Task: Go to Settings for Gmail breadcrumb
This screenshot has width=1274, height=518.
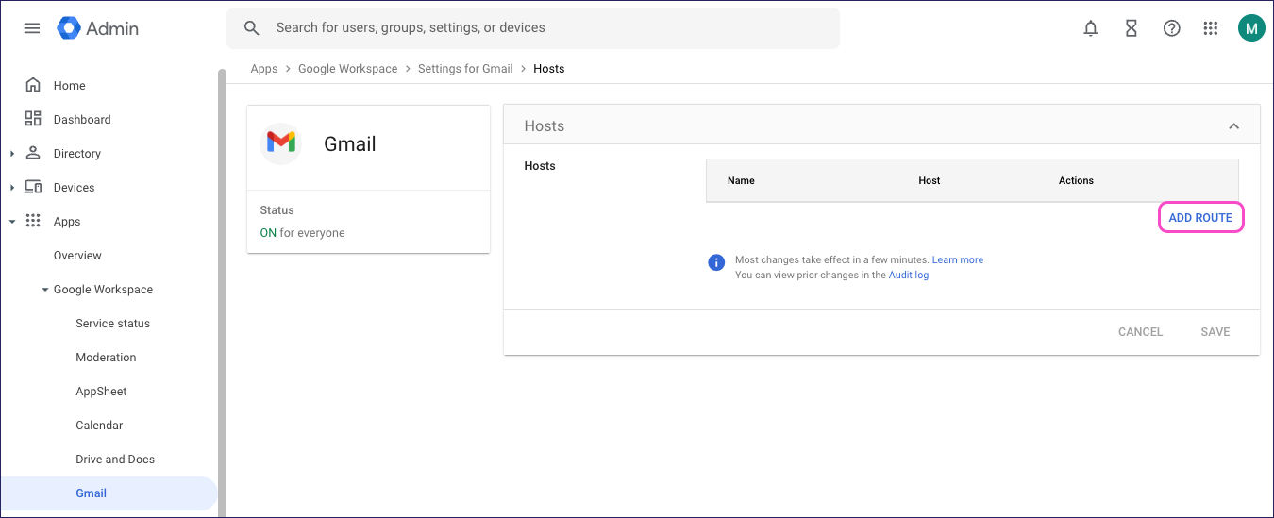Action: (x=465, y=69)
